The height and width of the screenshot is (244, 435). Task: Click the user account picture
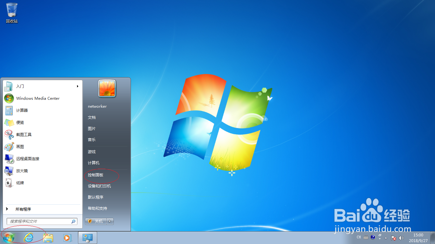click(107, 88)
